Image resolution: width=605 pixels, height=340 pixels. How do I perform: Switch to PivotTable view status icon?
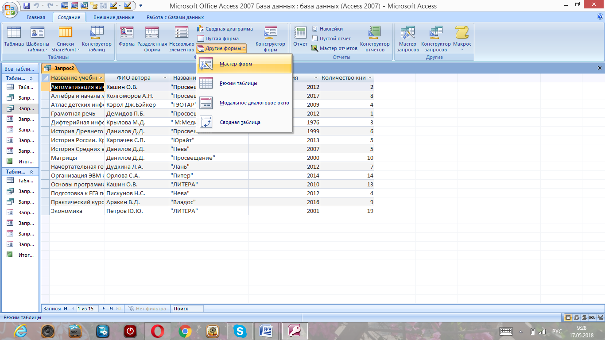pyautogui.click(x=576, y=317)
